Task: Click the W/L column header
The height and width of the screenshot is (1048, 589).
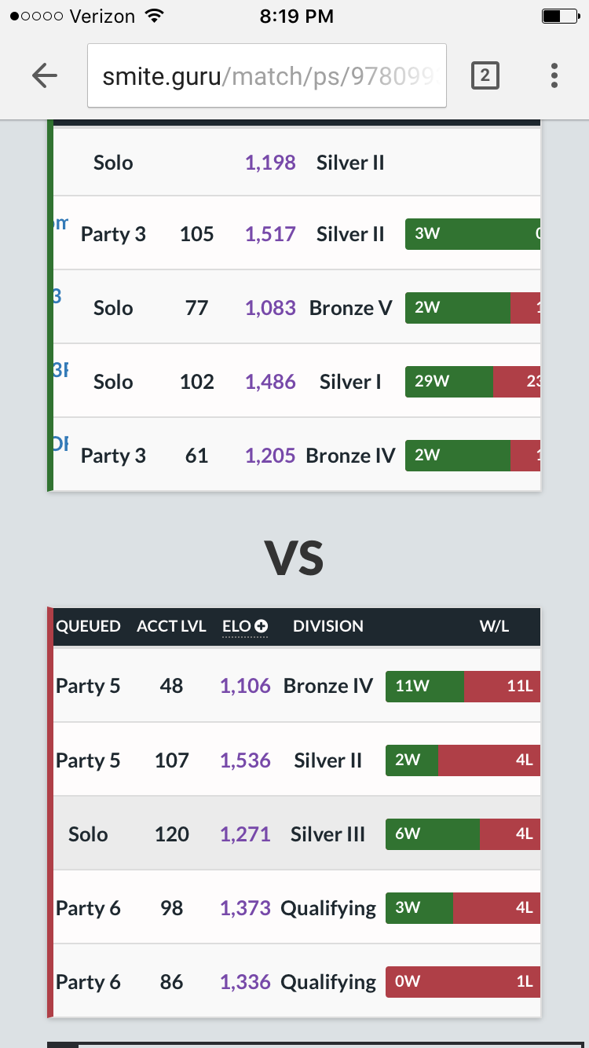Action: click(495, 626)
